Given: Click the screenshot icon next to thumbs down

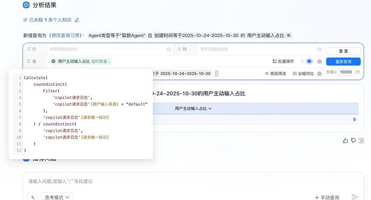Looking at the screenshot, I should pyautogui.click(x=361, y=141).
